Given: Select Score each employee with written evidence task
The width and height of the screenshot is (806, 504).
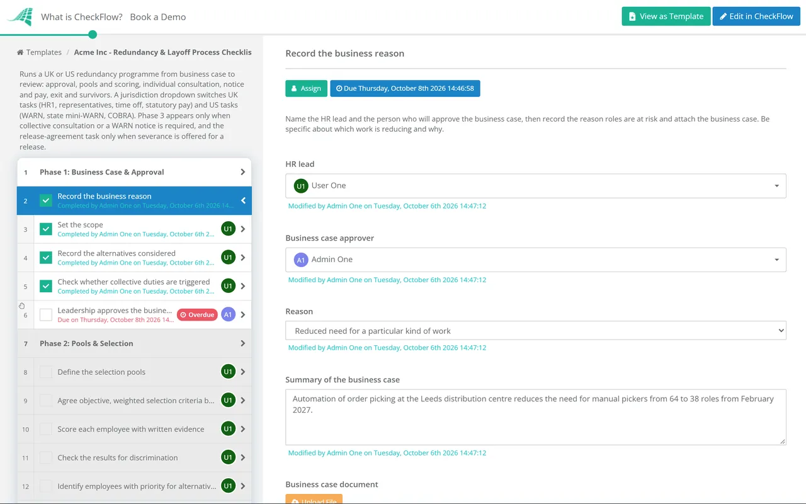Looking at the screenshot, I should click(x=131, y=429).
